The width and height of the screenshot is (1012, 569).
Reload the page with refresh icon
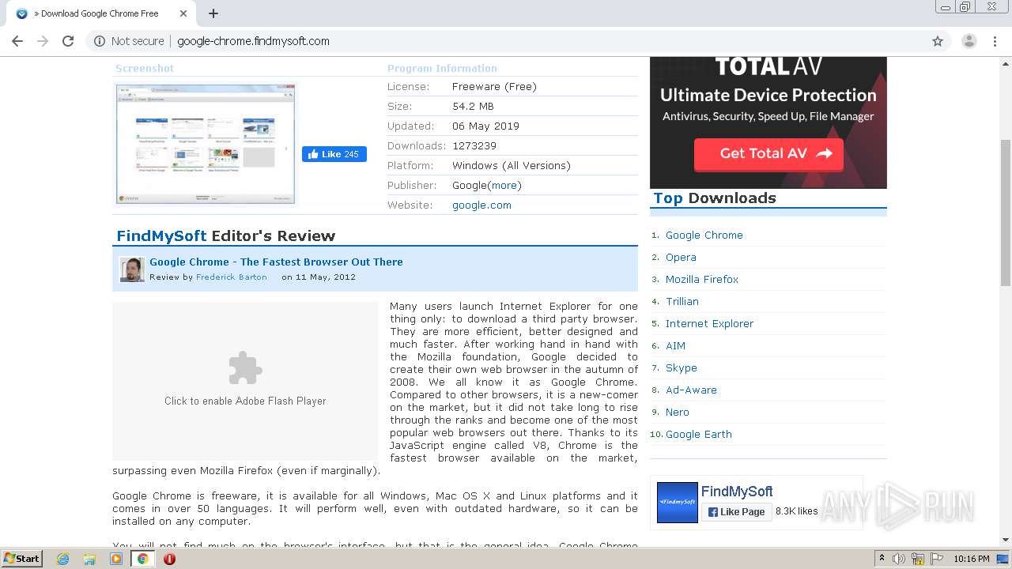point(68,41)
